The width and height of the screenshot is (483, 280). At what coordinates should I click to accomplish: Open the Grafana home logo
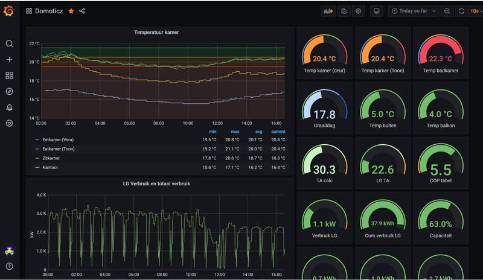pyautogui.click(x=8, y=11)
